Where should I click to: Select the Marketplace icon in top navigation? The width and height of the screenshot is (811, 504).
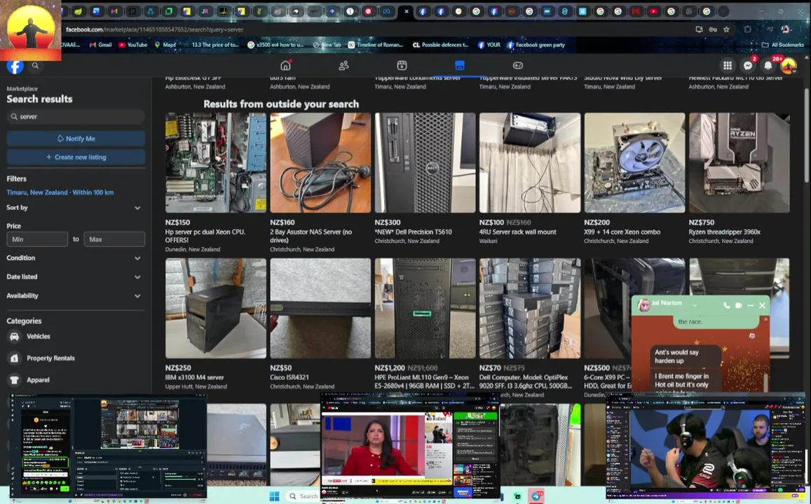(460, 65)
